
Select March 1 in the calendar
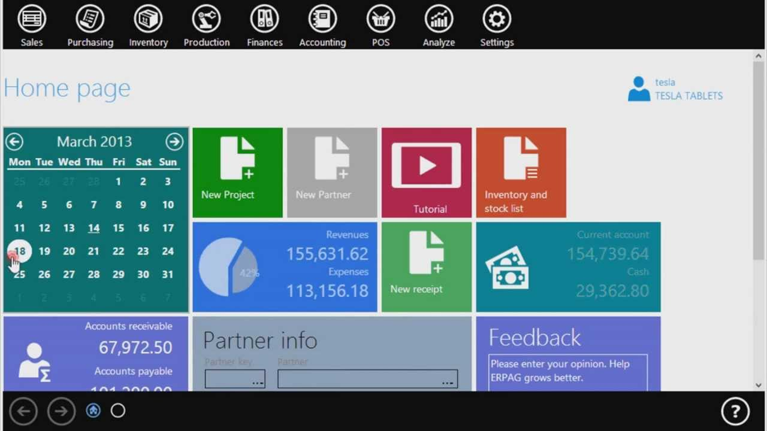119,181
